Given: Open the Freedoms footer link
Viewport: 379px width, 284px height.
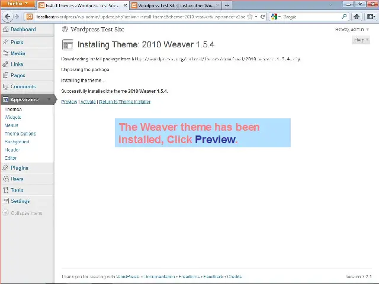Looking at the screenshot, I should 189,276.
